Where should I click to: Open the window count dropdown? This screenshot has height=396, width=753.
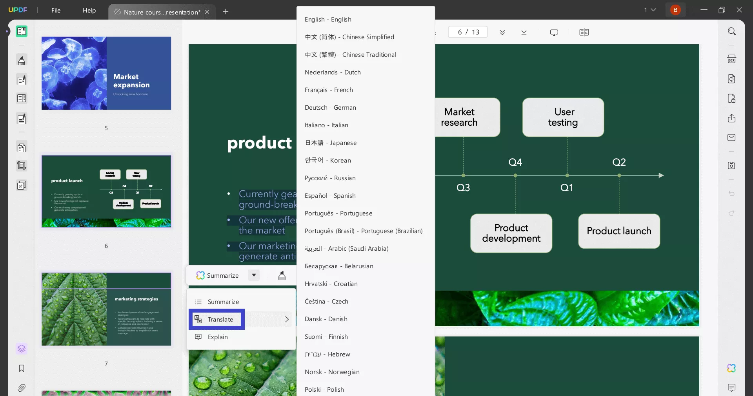[650, 10]
